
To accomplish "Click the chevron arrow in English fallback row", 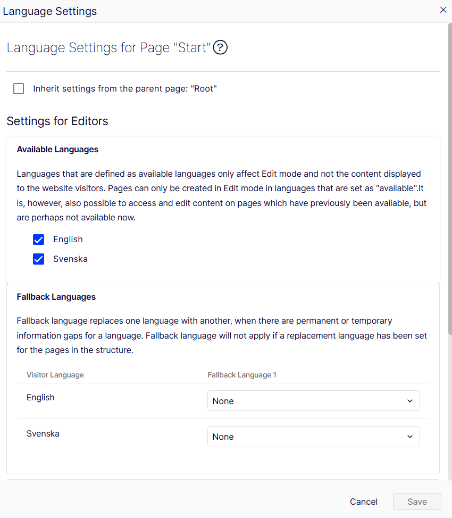I will (410, 401).
